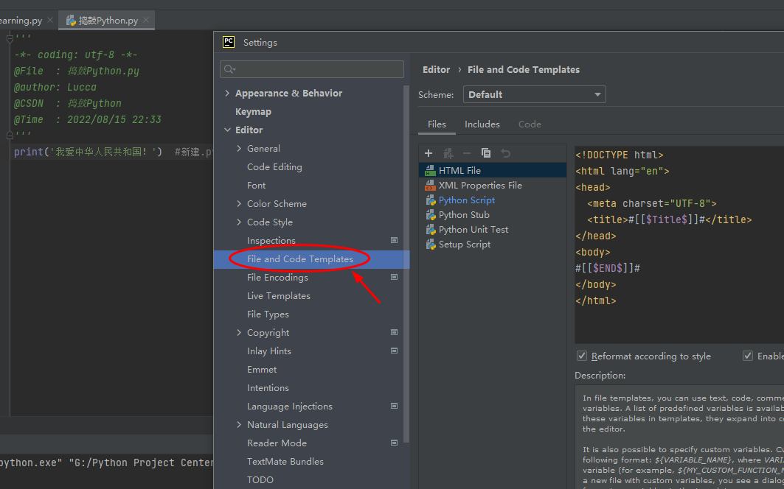Expand the Copyright node

239,332
